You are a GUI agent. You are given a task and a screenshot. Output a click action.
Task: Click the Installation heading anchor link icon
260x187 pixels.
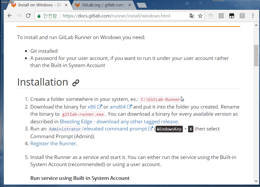click(x=76, y=83)
